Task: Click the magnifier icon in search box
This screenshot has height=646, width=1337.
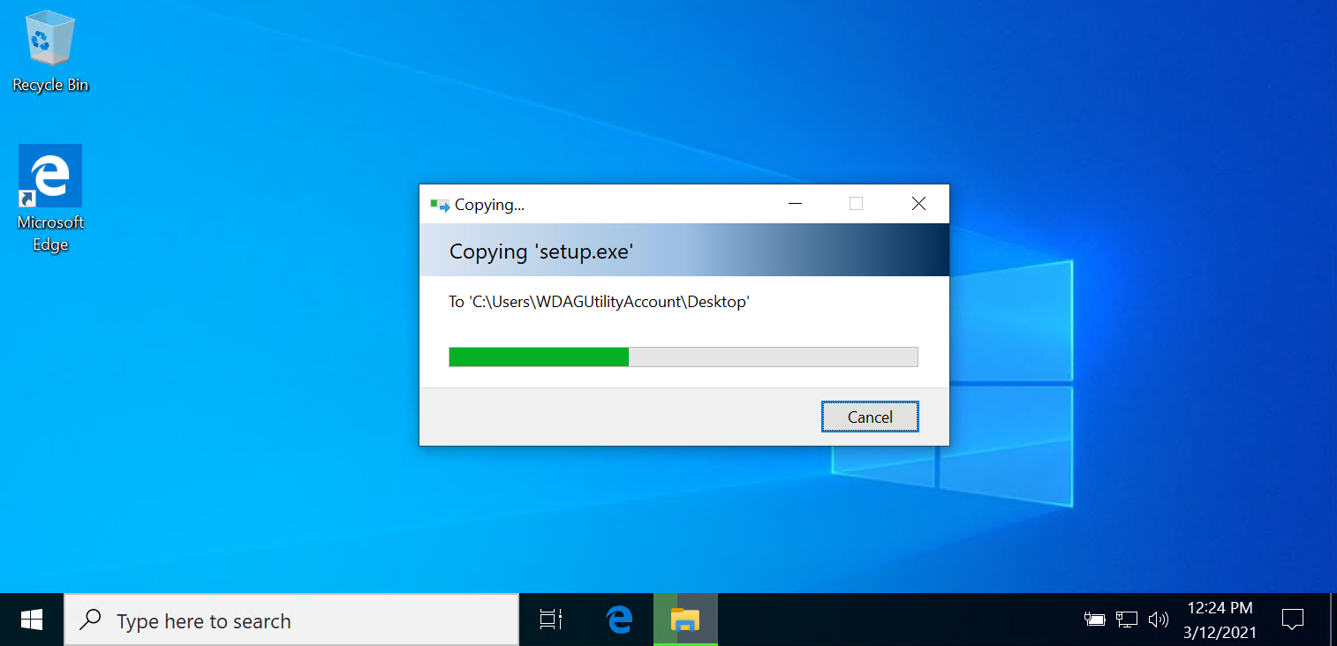Action: [x=90, y=620]
